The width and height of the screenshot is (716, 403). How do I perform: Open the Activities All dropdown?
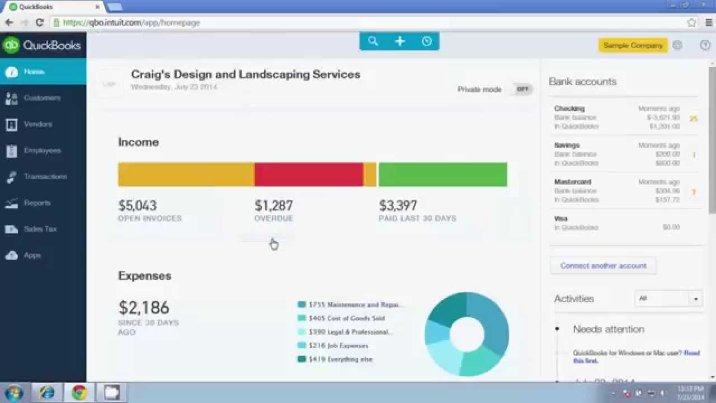point(668,298)
